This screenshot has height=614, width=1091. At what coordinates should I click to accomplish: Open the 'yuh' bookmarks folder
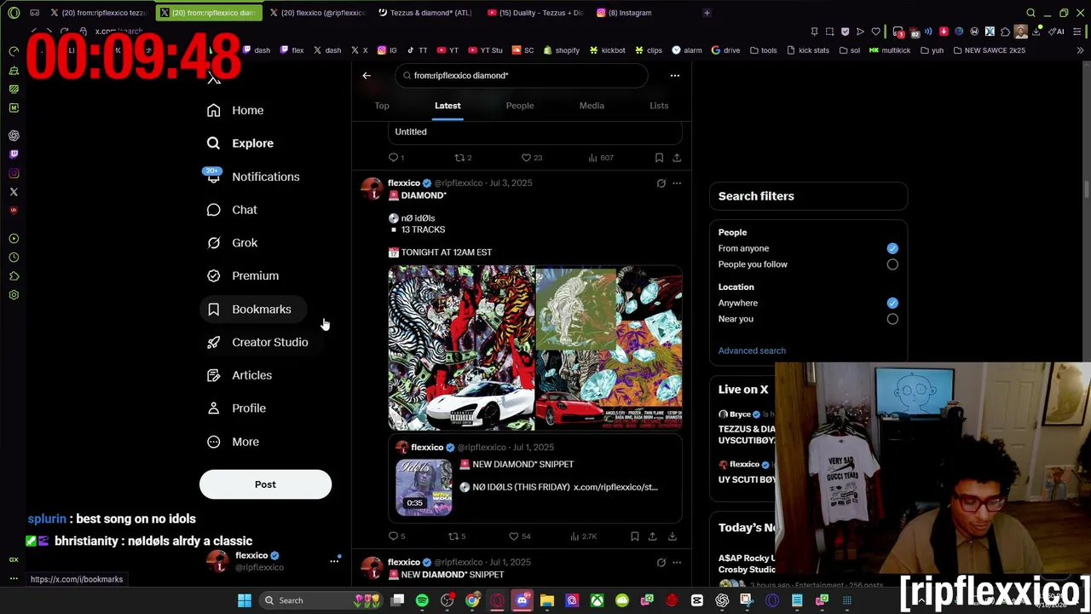[x=932, y=50]
